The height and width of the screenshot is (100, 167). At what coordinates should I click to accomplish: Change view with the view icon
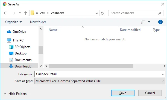pyautogui.click(x=143, y=22)
